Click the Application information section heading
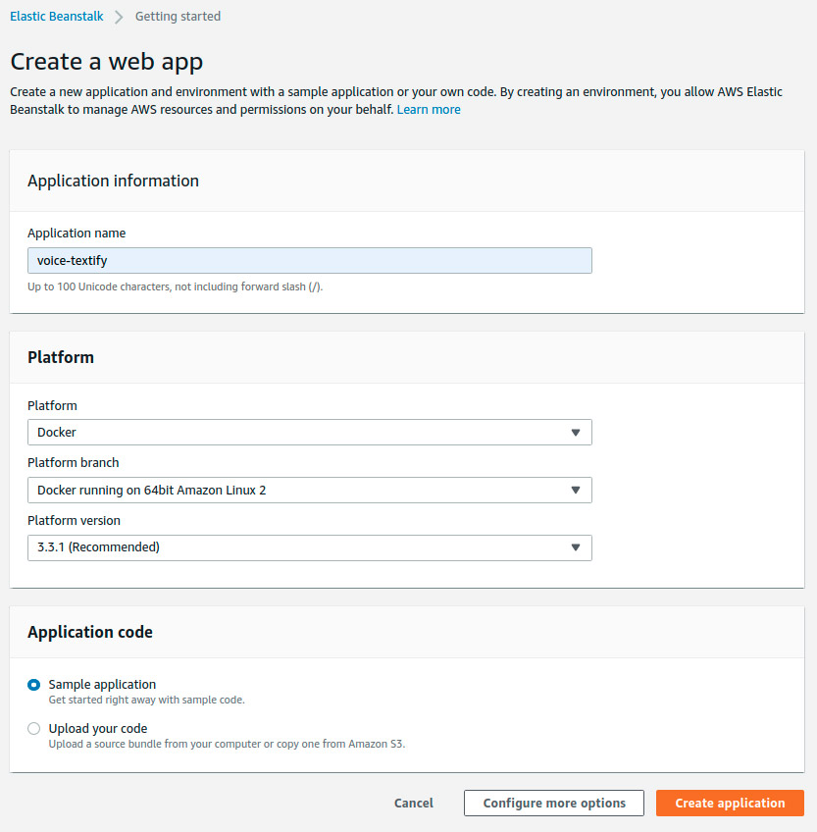Viewport: 817px width, 832px height. (113, 181)
